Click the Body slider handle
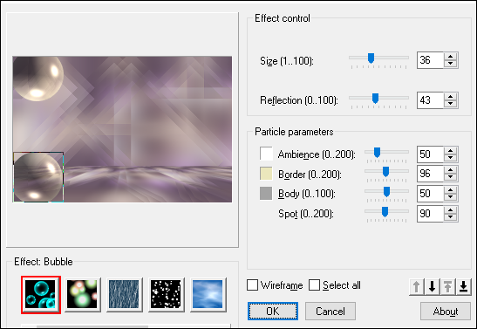 pos(386,192)
